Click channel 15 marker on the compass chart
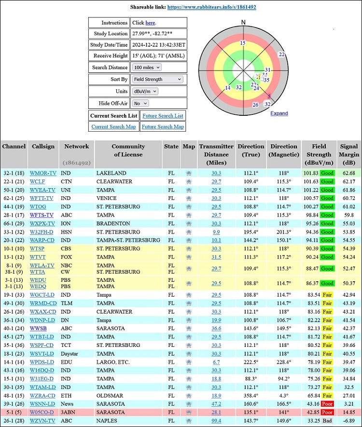This screenshot has height=427, width=362. (243, 43)
